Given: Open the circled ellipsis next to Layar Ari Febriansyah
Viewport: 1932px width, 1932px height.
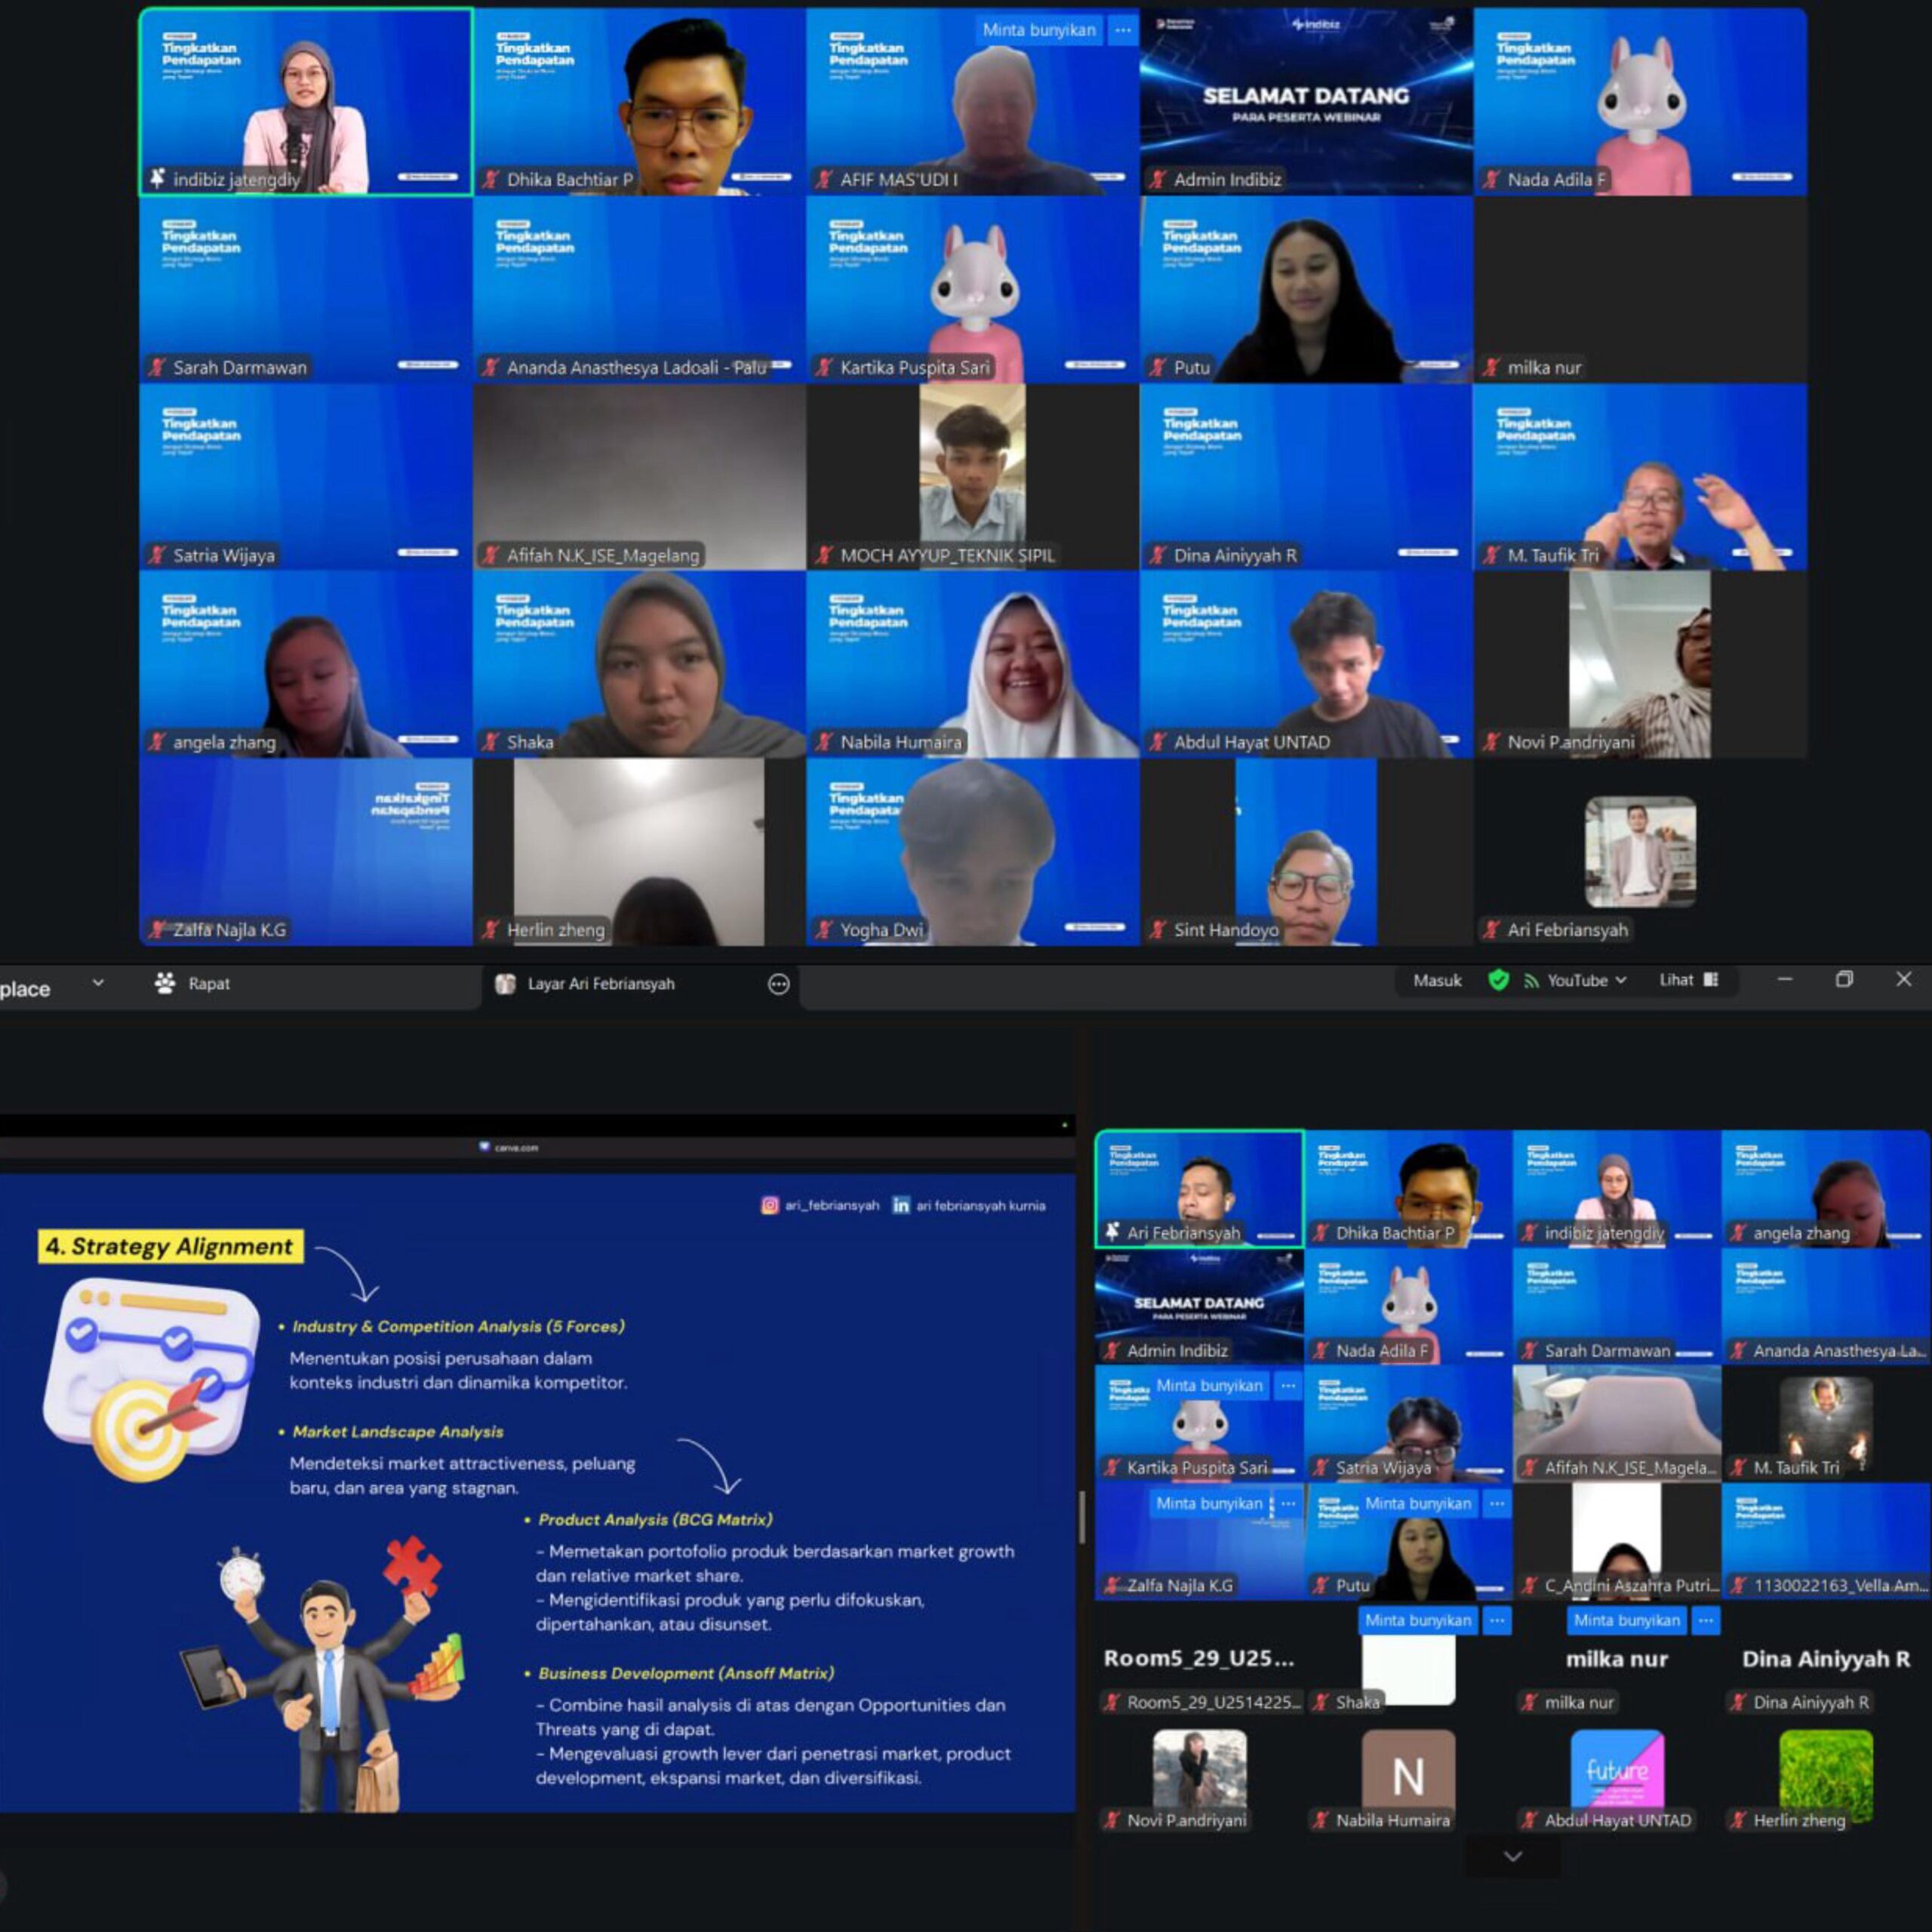Looking at the screenshot, I should click(x=778, y=984).
